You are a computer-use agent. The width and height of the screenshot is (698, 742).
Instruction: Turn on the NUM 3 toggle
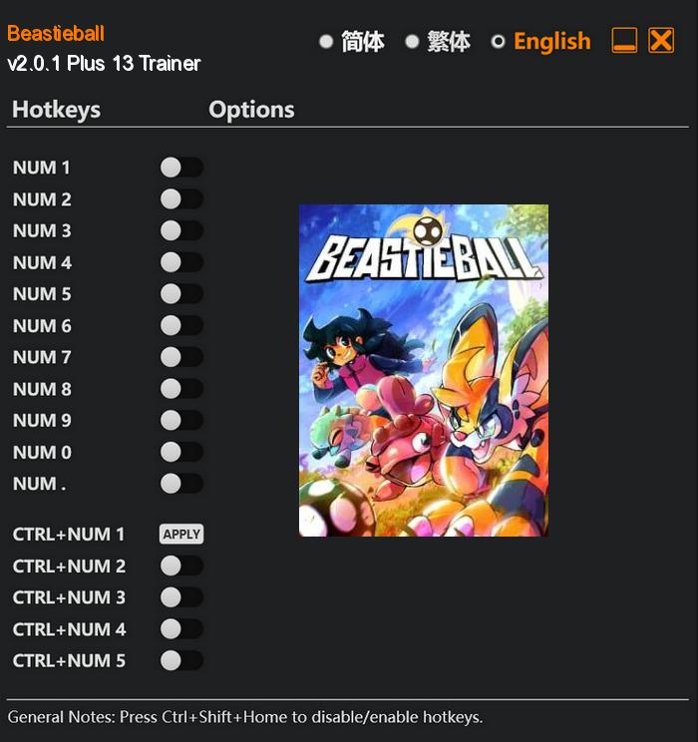point(181,231)
